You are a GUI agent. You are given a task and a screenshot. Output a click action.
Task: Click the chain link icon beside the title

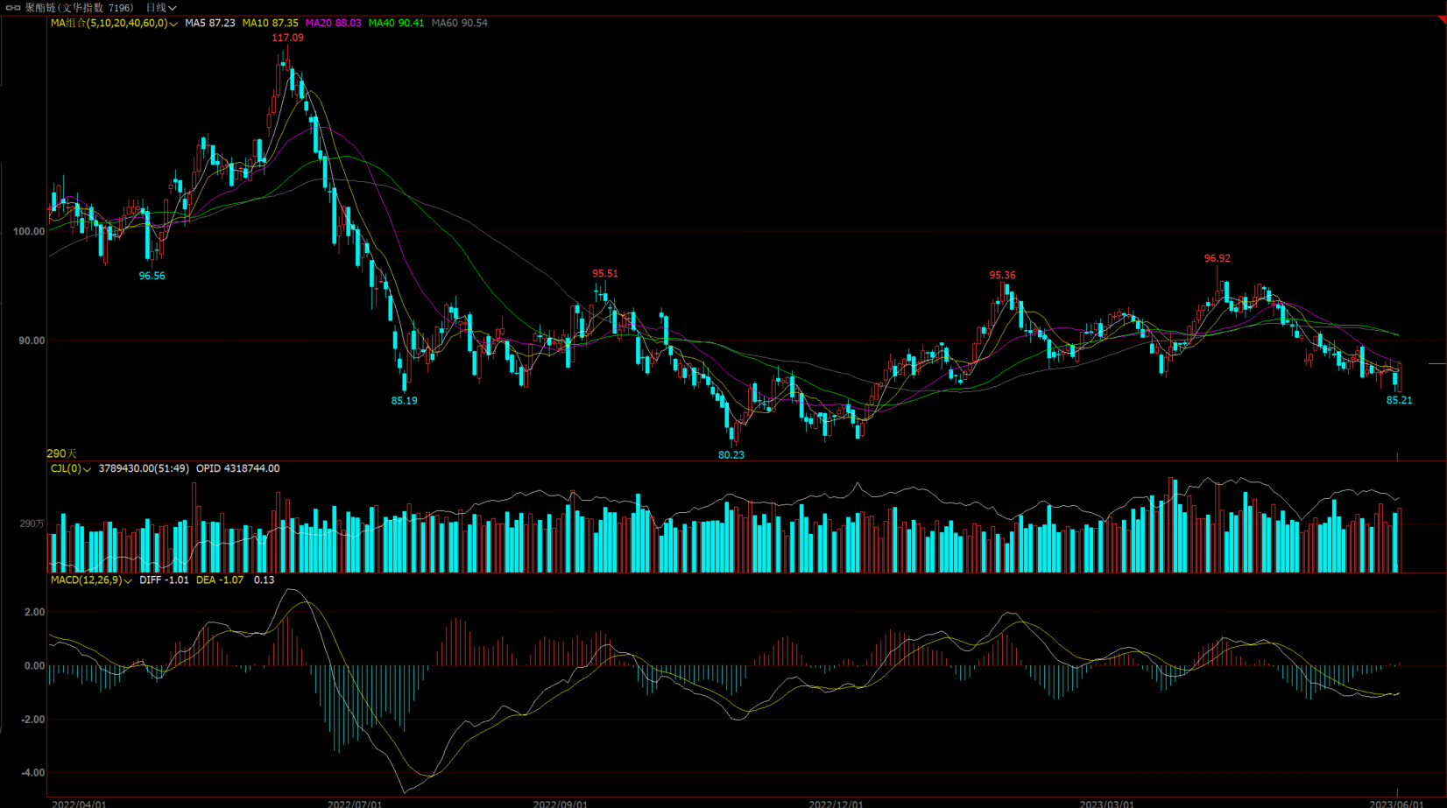coord(13,8)
